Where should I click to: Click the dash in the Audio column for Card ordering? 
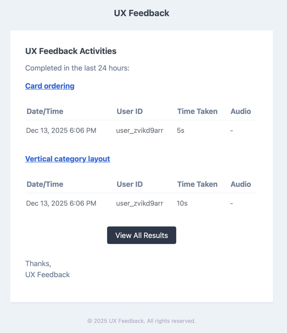pyautogui.click(x=232, y=130)
